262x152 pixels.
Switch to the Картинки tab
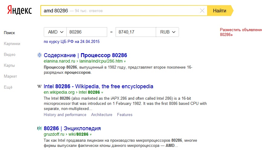(12, 44)
